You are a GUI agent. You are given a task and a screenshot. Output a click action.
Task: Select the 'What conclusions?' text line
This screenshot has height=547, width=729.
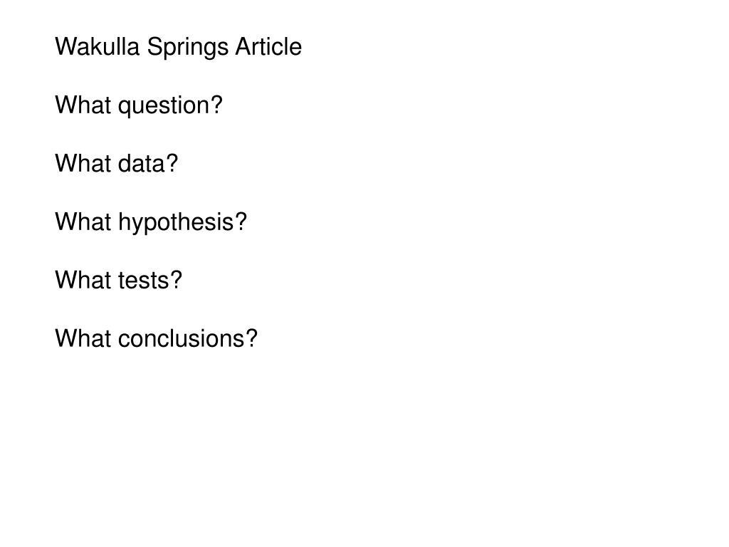156,338
